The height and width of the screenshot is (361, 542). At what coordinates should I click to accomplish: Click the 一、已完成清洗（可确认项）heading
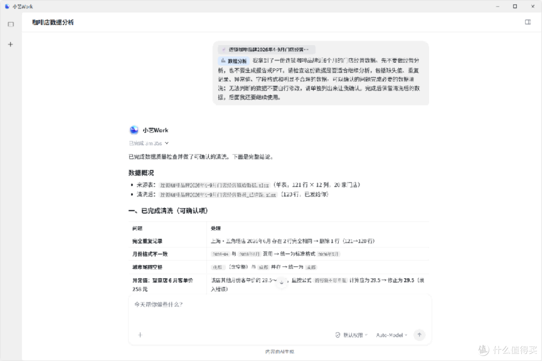coord(168,211)
